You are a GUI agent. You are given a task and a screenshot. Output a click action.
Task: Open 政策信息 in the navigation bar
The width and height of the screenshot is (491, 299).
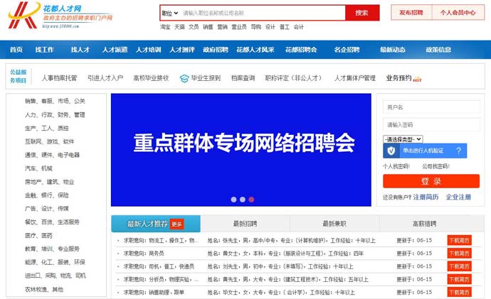coord(438,50)
